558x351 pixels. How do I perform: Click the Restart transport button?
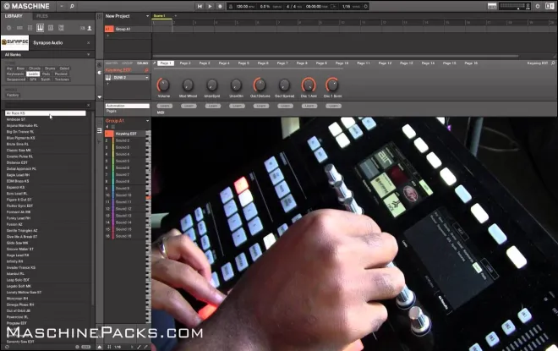(x=200, y=7)
